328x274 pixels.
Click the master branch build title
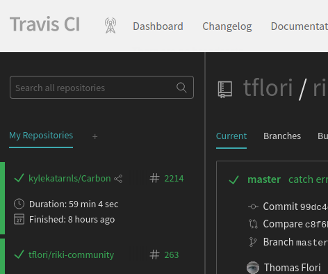coord(264,179)
